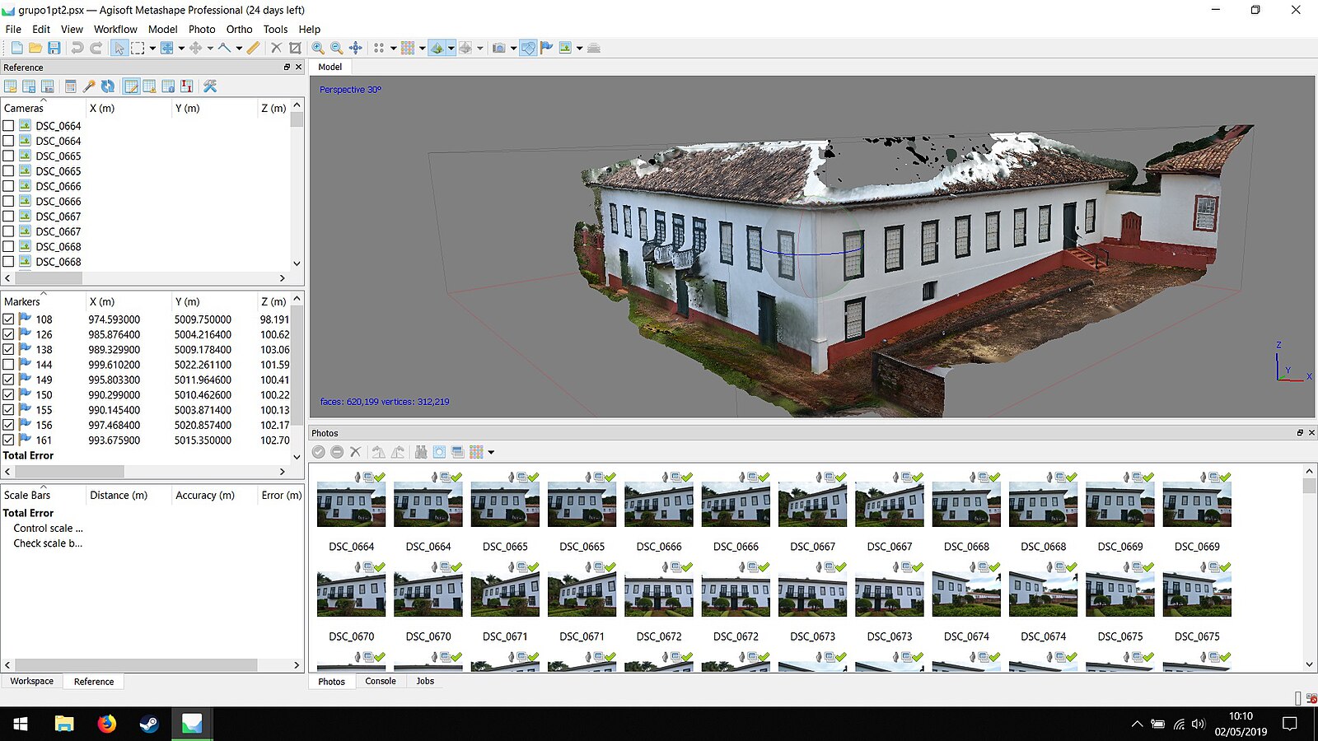Open the dense cloud view dropdown arrow
This screenshot has width=1318, height=741.
pyautogui.click(x=423, y=48)
